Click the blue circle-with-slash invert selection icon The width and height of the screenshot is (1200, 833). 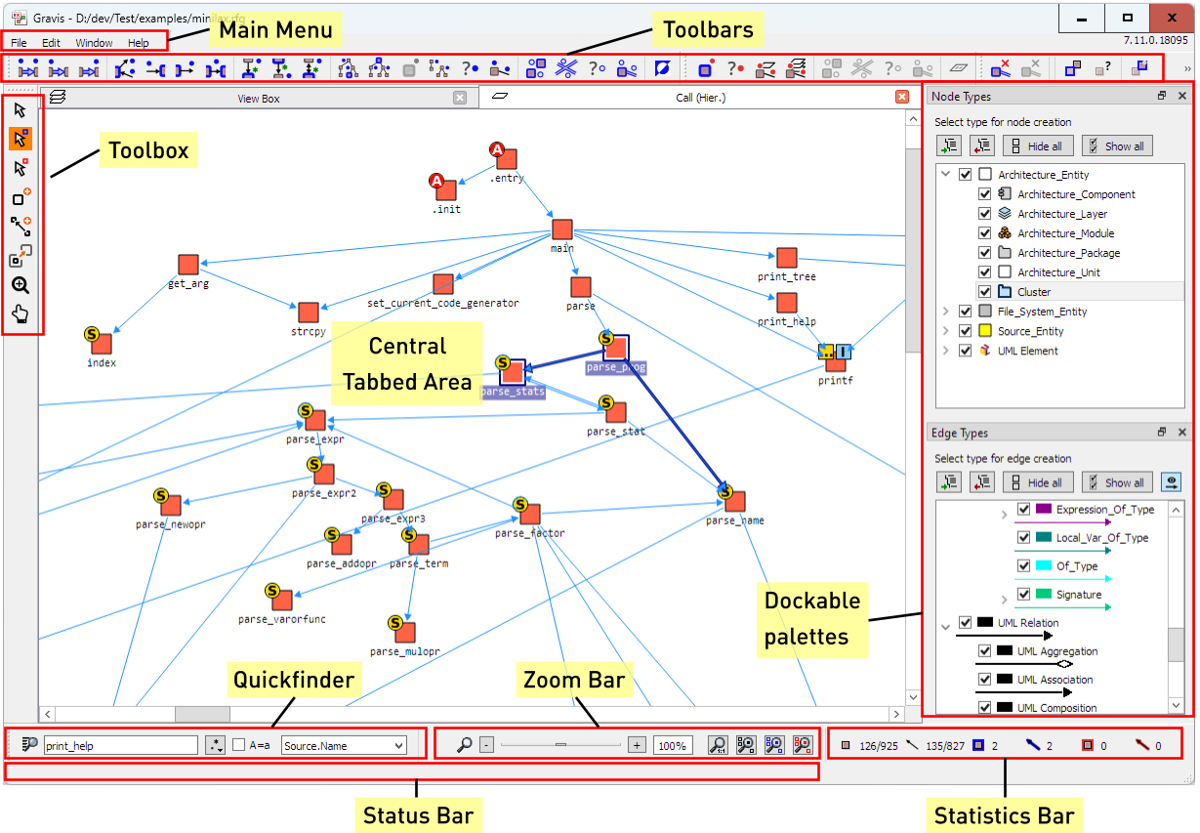(x=663, y=68)
